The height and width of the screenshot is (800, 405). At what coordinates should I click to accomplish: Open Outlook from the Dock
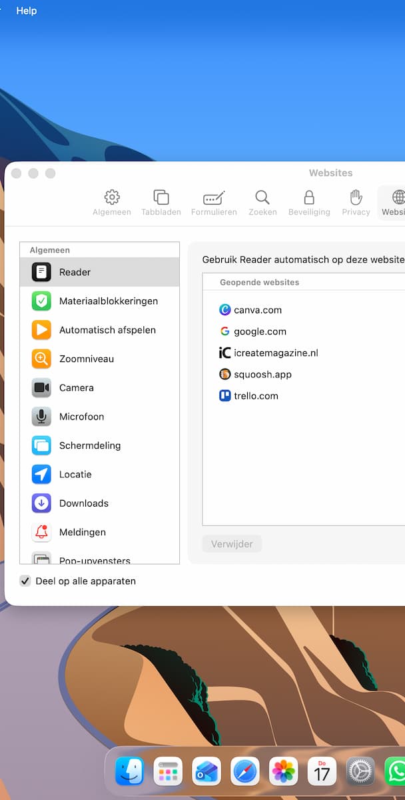click(x=206, y=771)
